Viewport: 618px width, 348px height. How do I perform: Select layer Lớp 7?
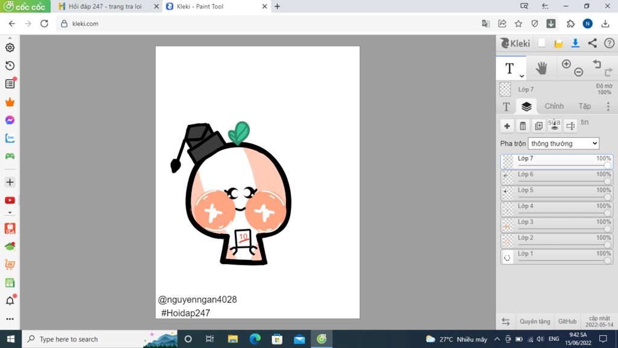[556, 162]
